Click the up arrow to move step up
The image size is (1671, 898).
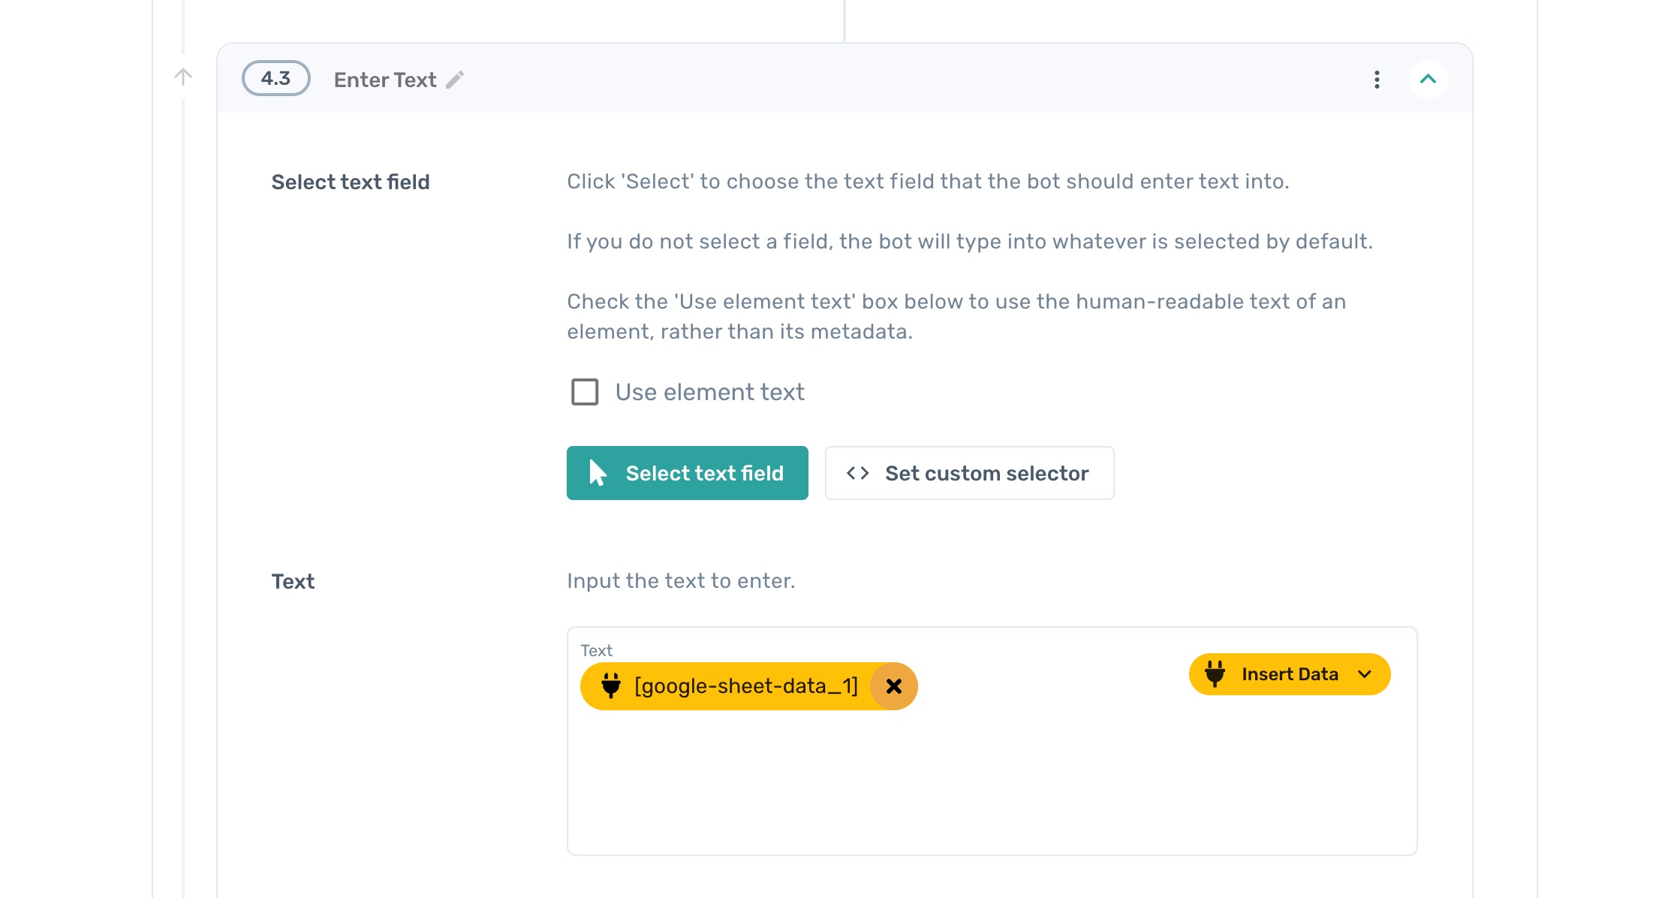183,77
